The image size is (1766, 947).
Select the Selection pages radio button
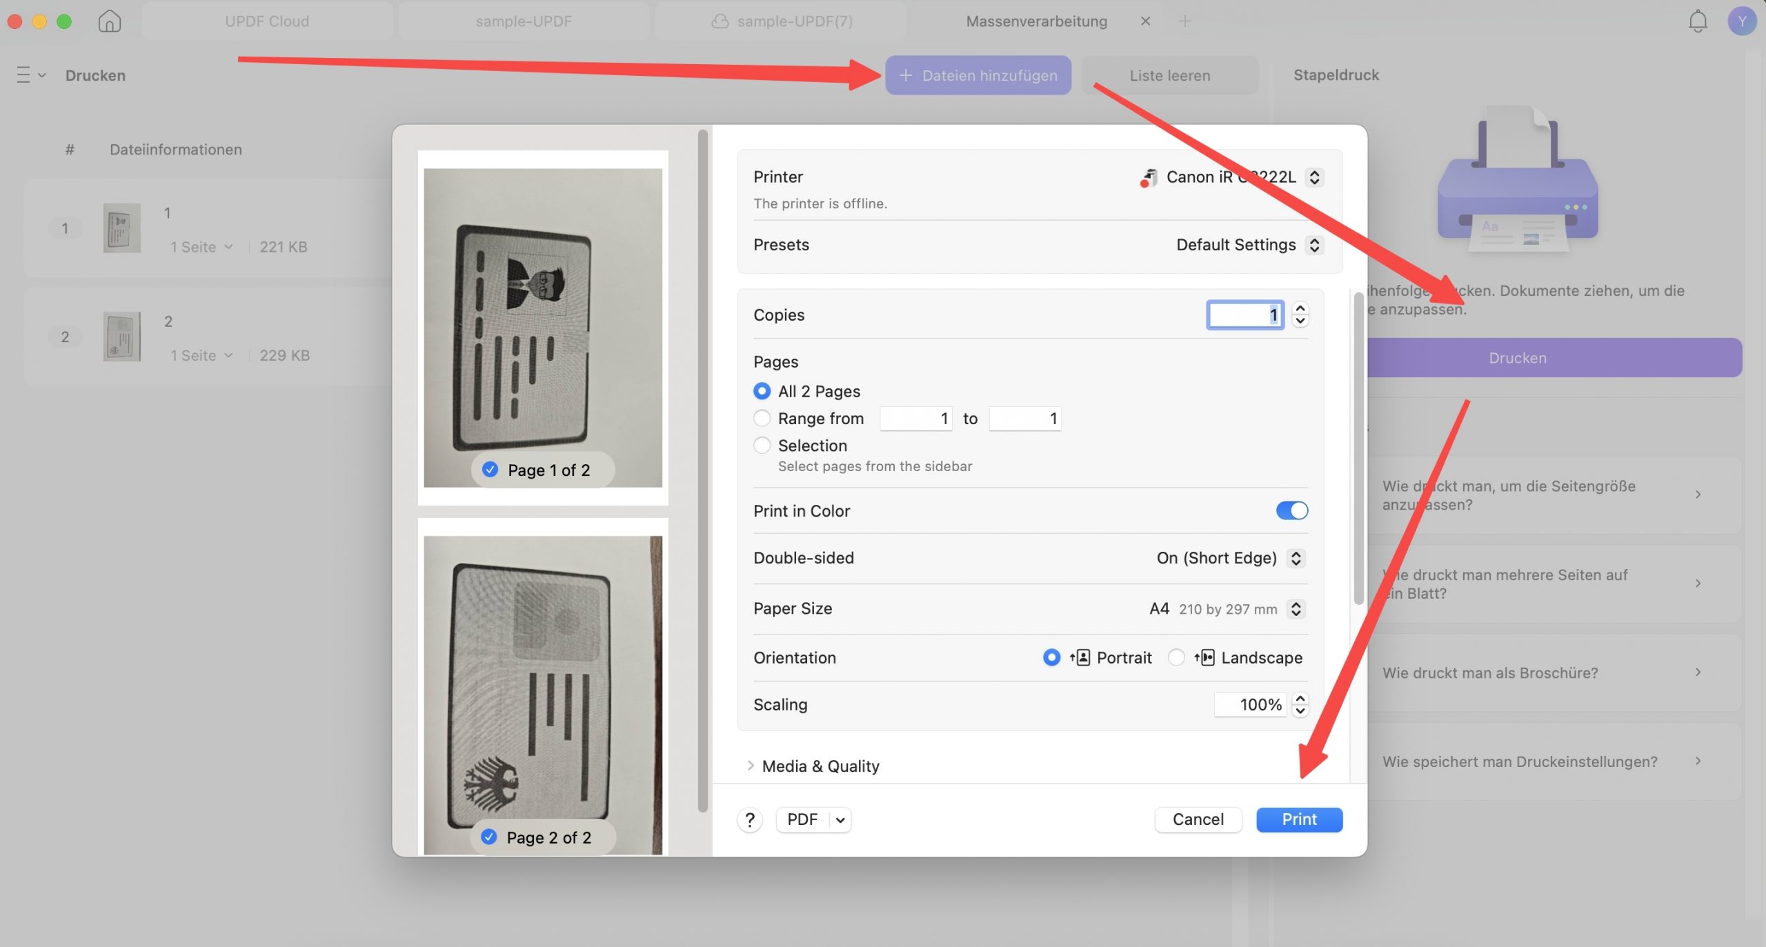tap(762, 445)
